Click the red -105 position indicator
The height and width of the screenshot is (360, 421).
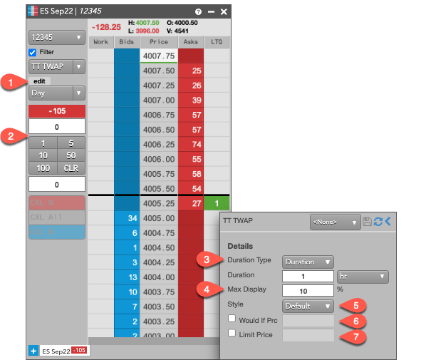point(57,111)
